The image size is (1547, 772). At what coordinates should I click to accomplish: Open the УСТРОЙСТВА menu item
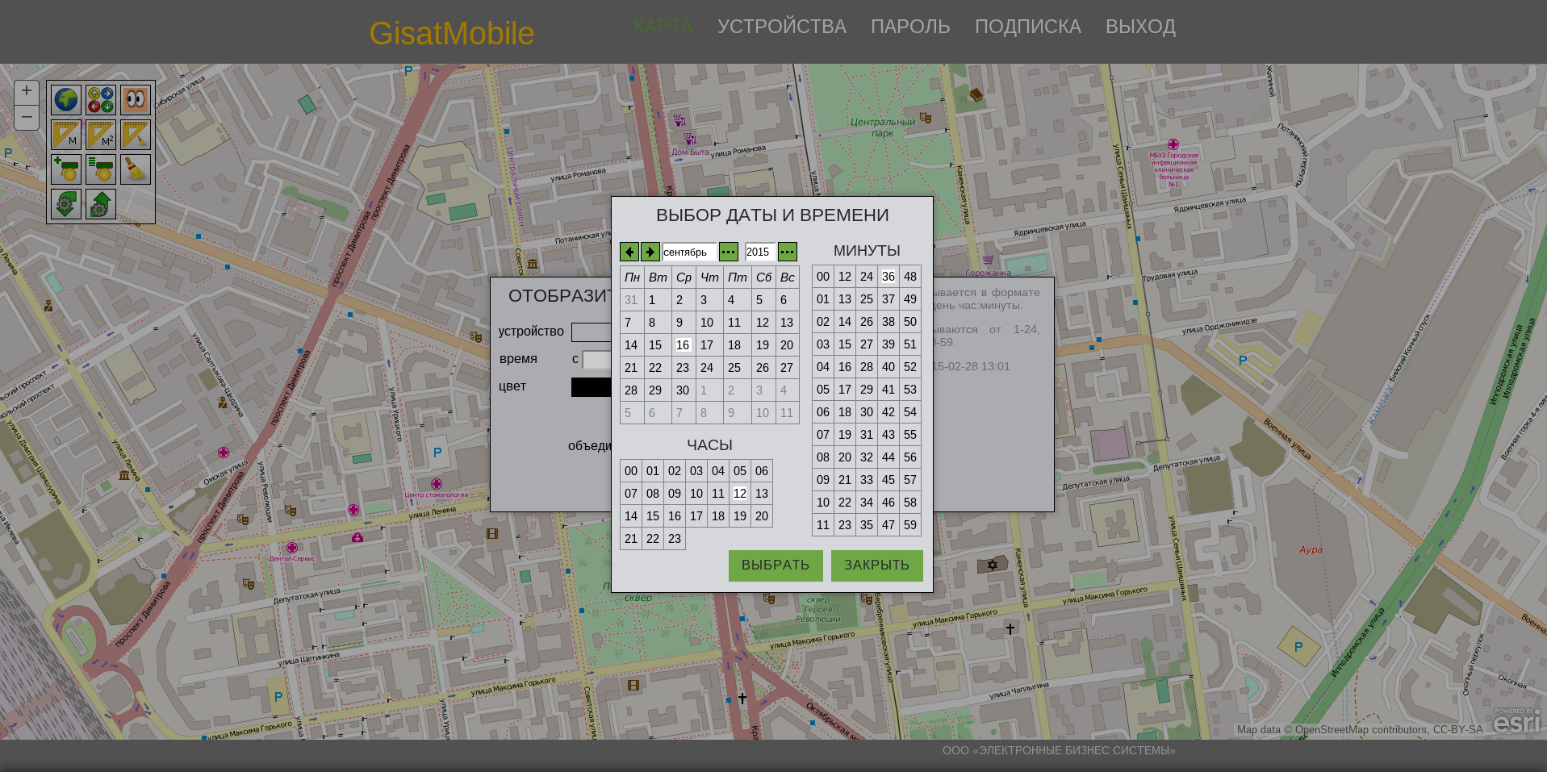tap(781, 27)
